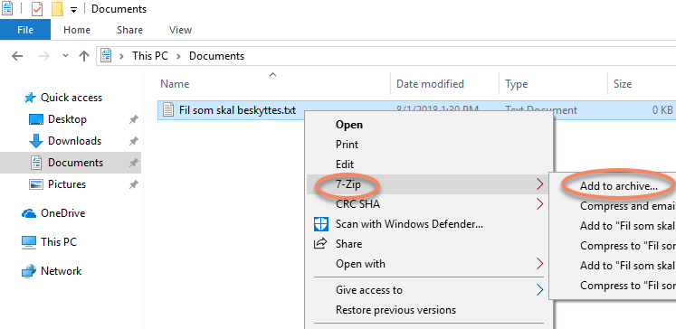Screen dimensions: 676x329
Task: Click the Windows Defender shield icon
Action: click(x=320, y=224)
